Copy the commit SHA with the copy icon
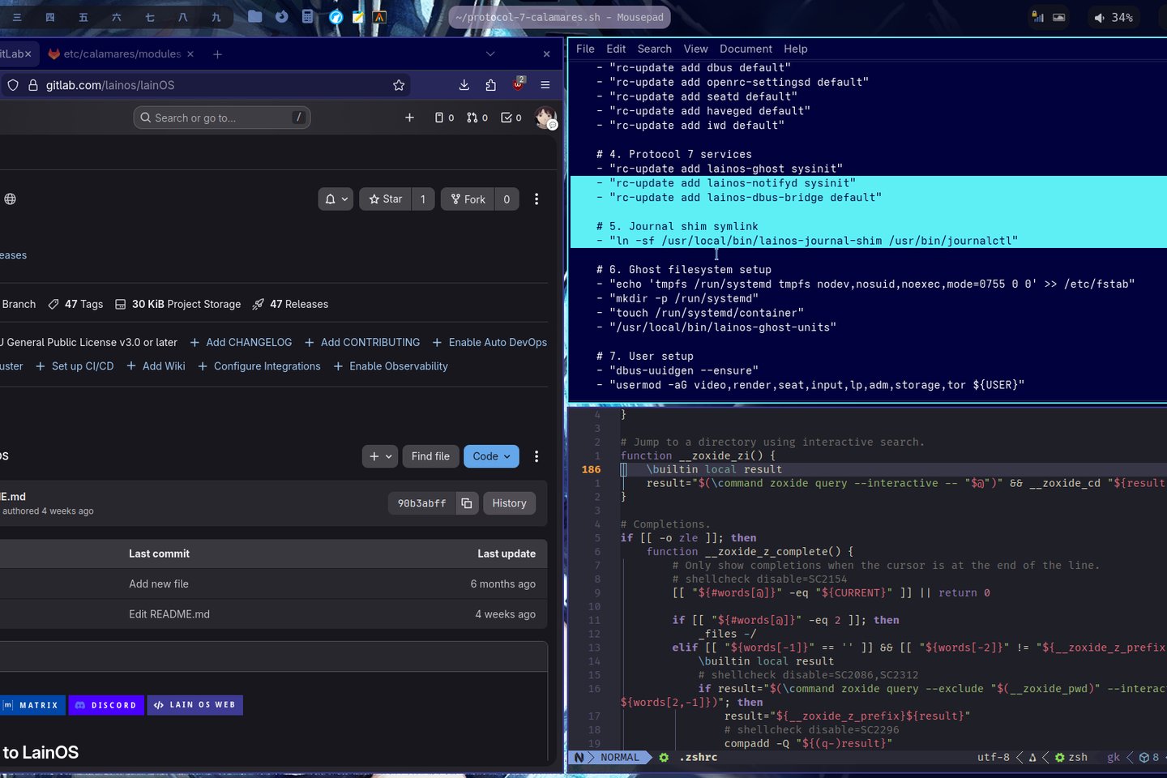 [467, 503]
